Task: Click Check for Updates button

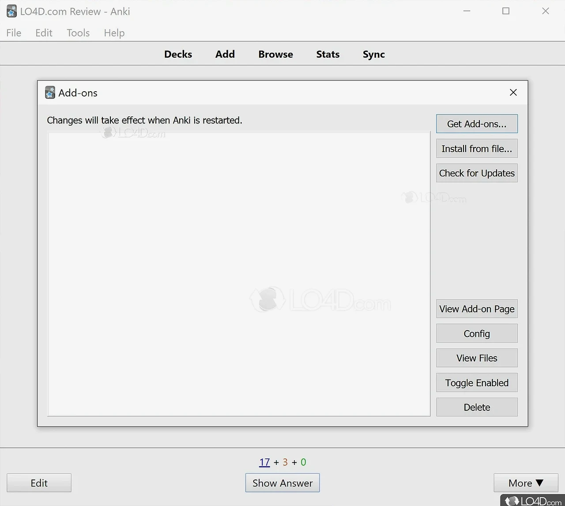Action: point(477,173)
